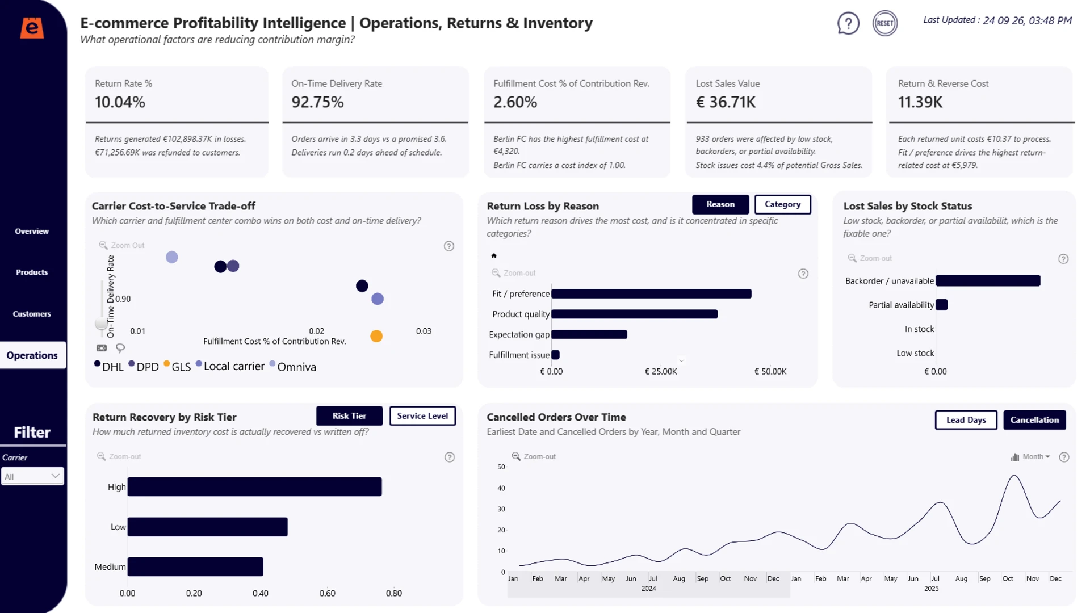Click the Backorder / unavailable bar
The height and width of the screenshot is (613, 1090).
tap(988, 280)
